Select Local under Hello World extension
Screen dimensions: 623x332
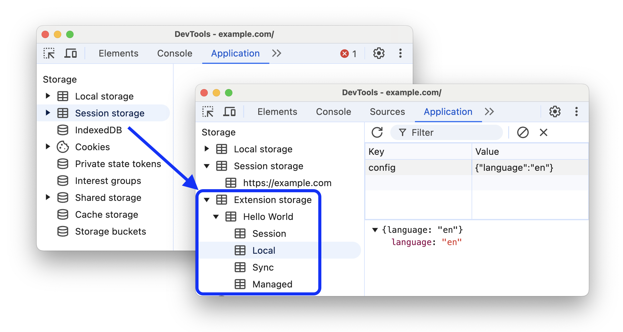[x=263, y=251]
